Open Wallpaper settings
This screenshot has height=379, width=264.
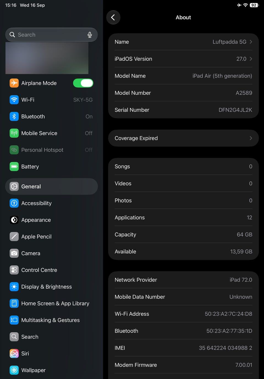pos(51,370)
